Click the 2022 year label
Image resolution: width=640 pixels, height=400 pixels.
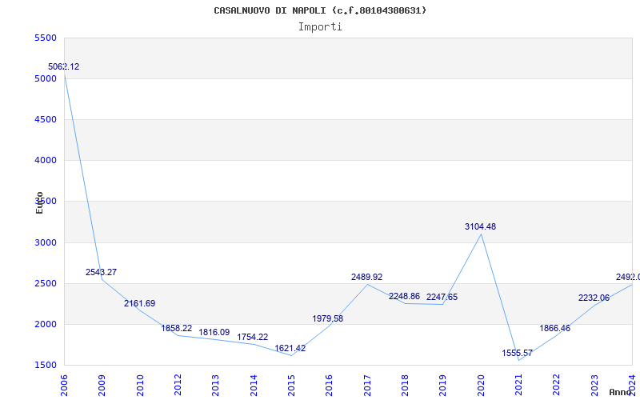556,385
